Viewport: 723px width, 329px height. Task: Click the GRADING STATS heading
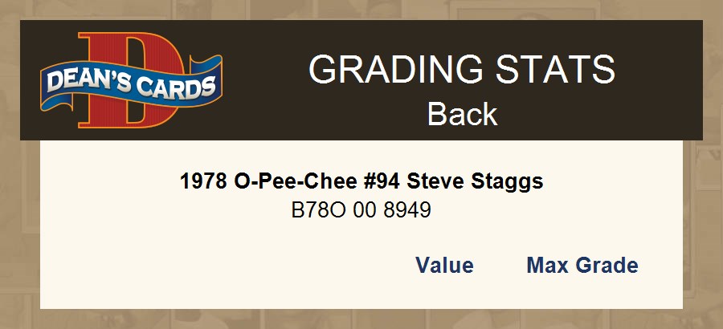click(462, 70)
